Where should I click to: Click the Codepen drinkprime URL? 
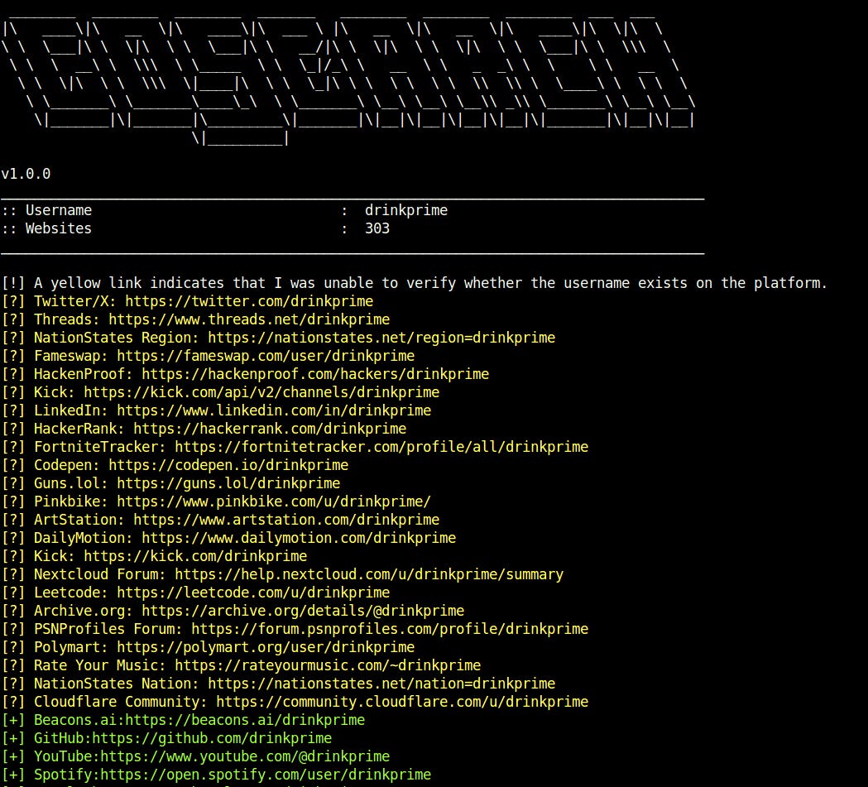228,465
